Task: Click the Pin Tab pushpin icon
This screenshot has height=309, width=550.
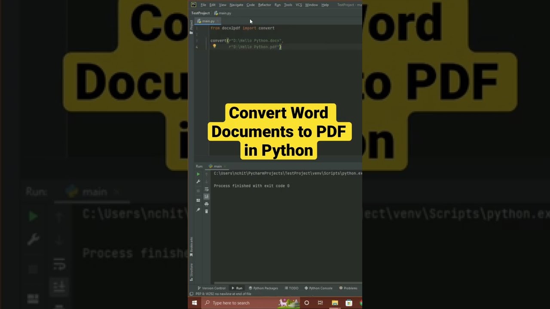Action: pos(198,210)
